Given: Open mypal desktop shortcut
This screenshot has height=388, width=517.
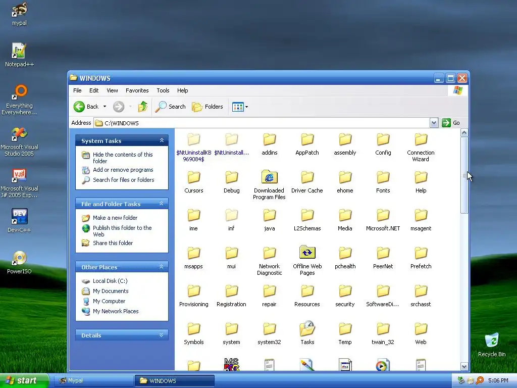Looking at the screenshot, I should coord(20,14).
